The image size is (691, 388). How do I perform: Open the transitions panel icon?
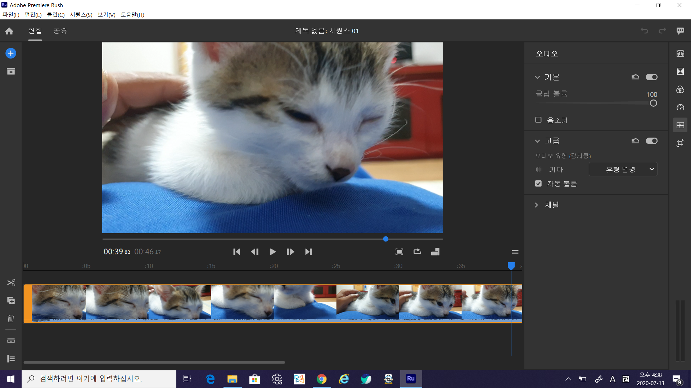pyautogui.click(x=680, y=71)
